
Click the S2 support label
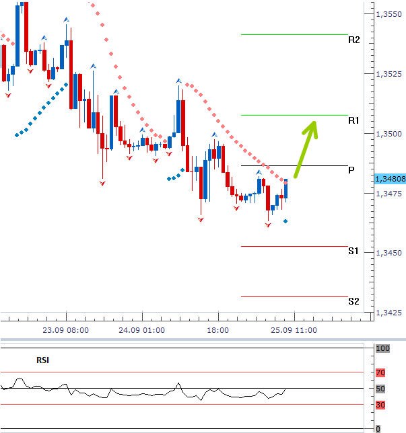(x=353, y=301)
